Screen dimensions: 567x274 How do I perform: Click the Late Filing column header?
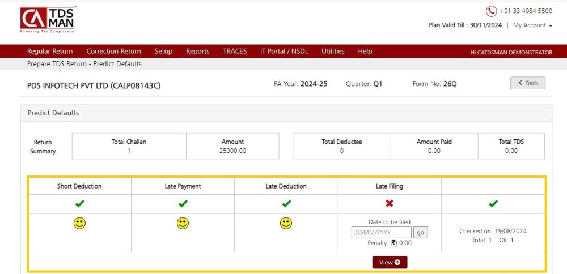point(390,186)
